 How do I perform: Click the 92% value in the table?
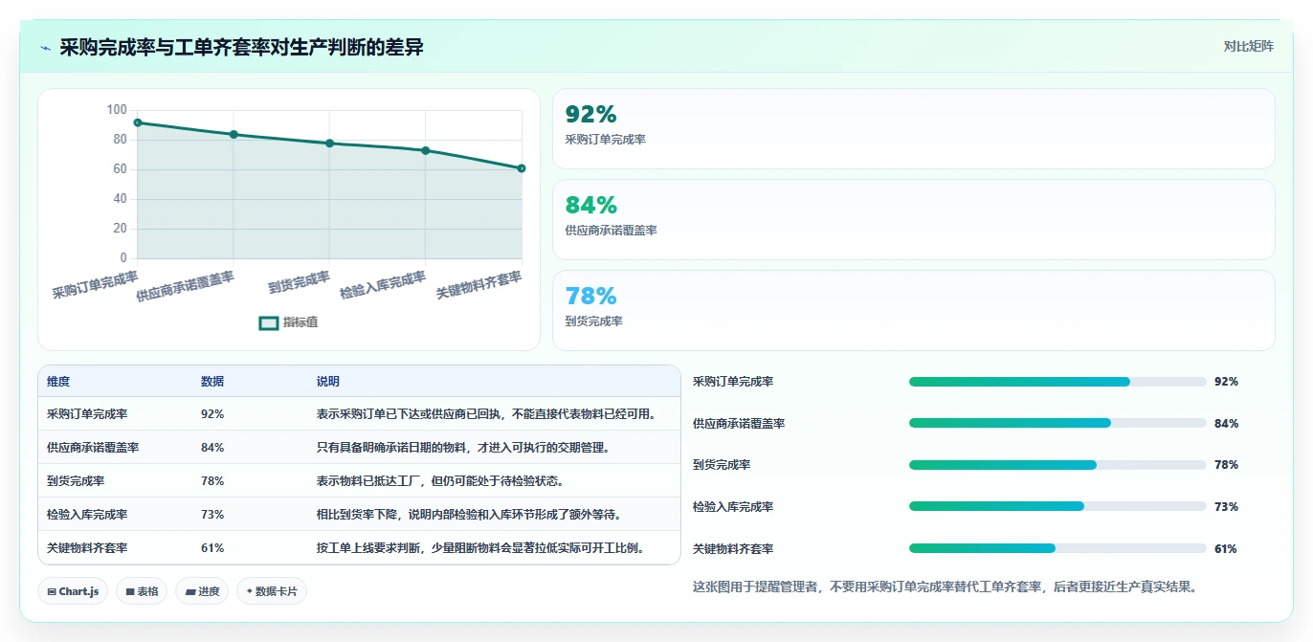click(x=212, y=414)
